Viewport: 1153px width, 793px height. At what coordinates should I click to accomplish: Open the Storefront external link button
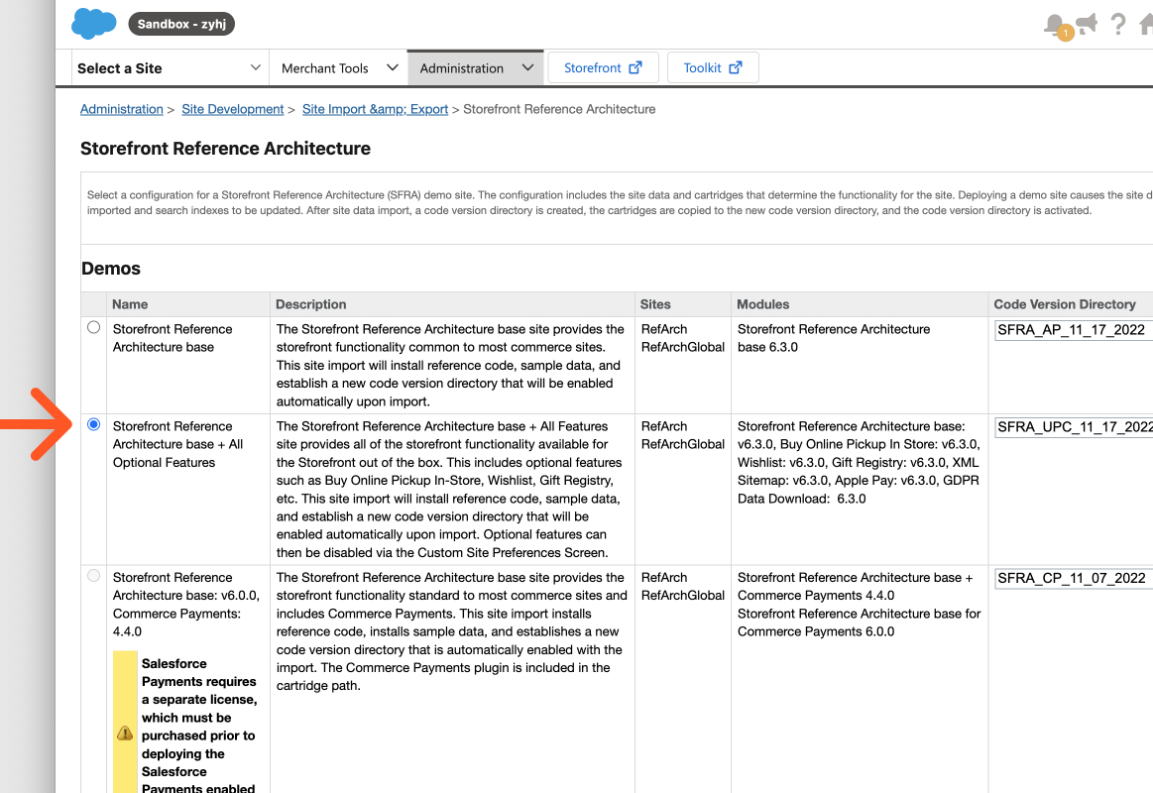tap(603, 67)
